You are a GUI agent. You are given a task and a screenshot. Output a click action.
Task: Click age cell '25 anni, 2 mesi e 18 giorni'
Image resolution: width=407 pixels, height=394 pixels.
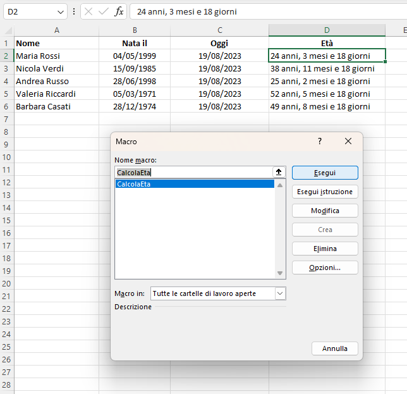pyautogui.click(x=327, y=82)
